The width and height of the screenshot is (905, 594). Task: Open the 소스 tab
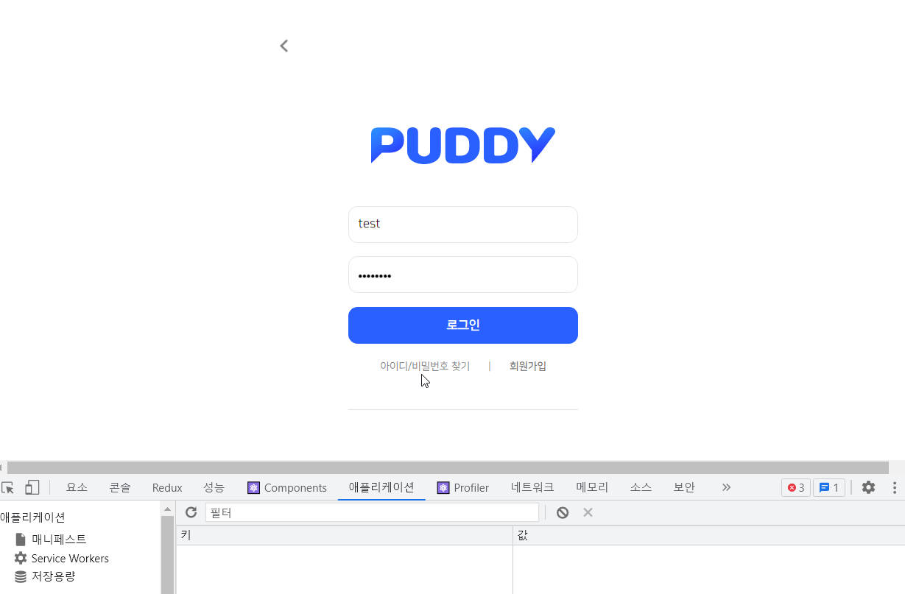coord(641,487)
